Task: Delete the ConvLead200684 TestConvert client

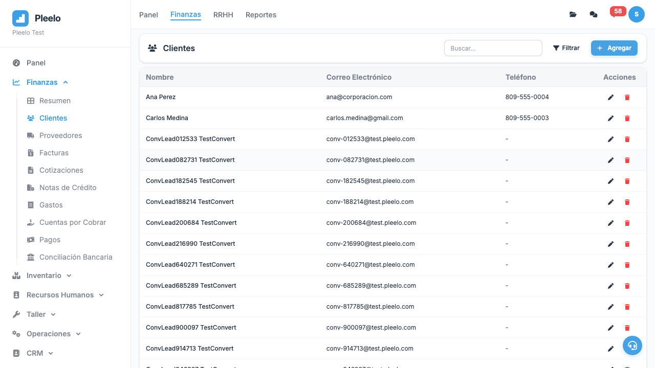Action: 627,223
